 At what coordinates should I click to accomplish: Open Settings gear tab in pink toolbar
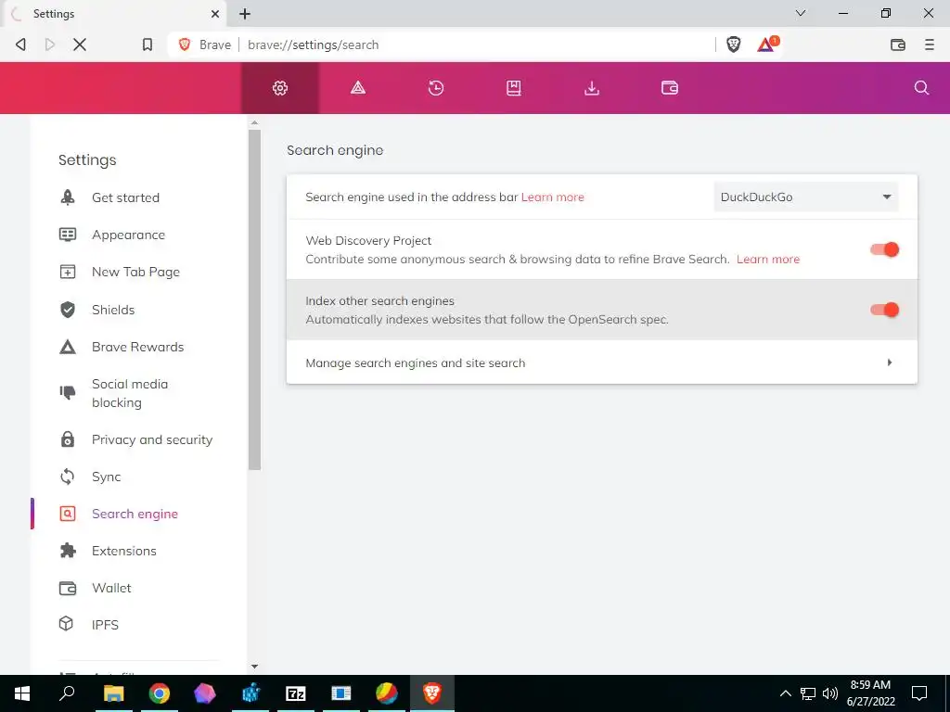click(280, 88)
